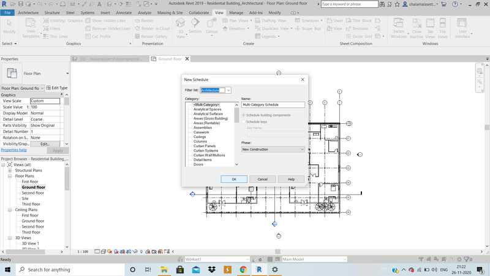Open the Architecture ribbon tab

(28, 13)
